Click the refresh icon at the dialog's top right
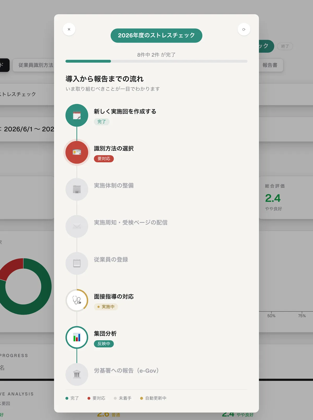Screen dimensions: 313x420 (244, 29)
